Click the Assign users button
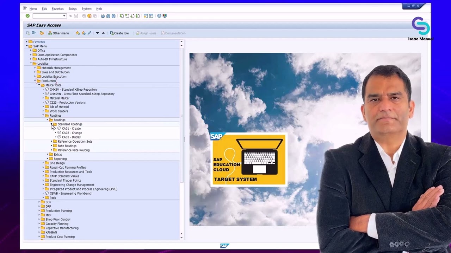 pyautogui.click(x=146, y=33)
